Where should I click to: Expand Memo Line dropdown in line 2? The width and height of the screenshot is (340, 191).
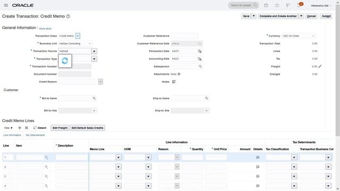pos(118,167)
